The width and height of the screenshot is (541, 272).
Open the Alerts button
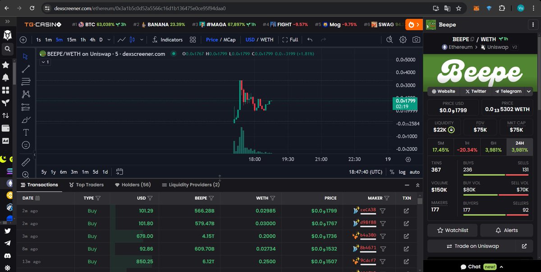point(507,230)
